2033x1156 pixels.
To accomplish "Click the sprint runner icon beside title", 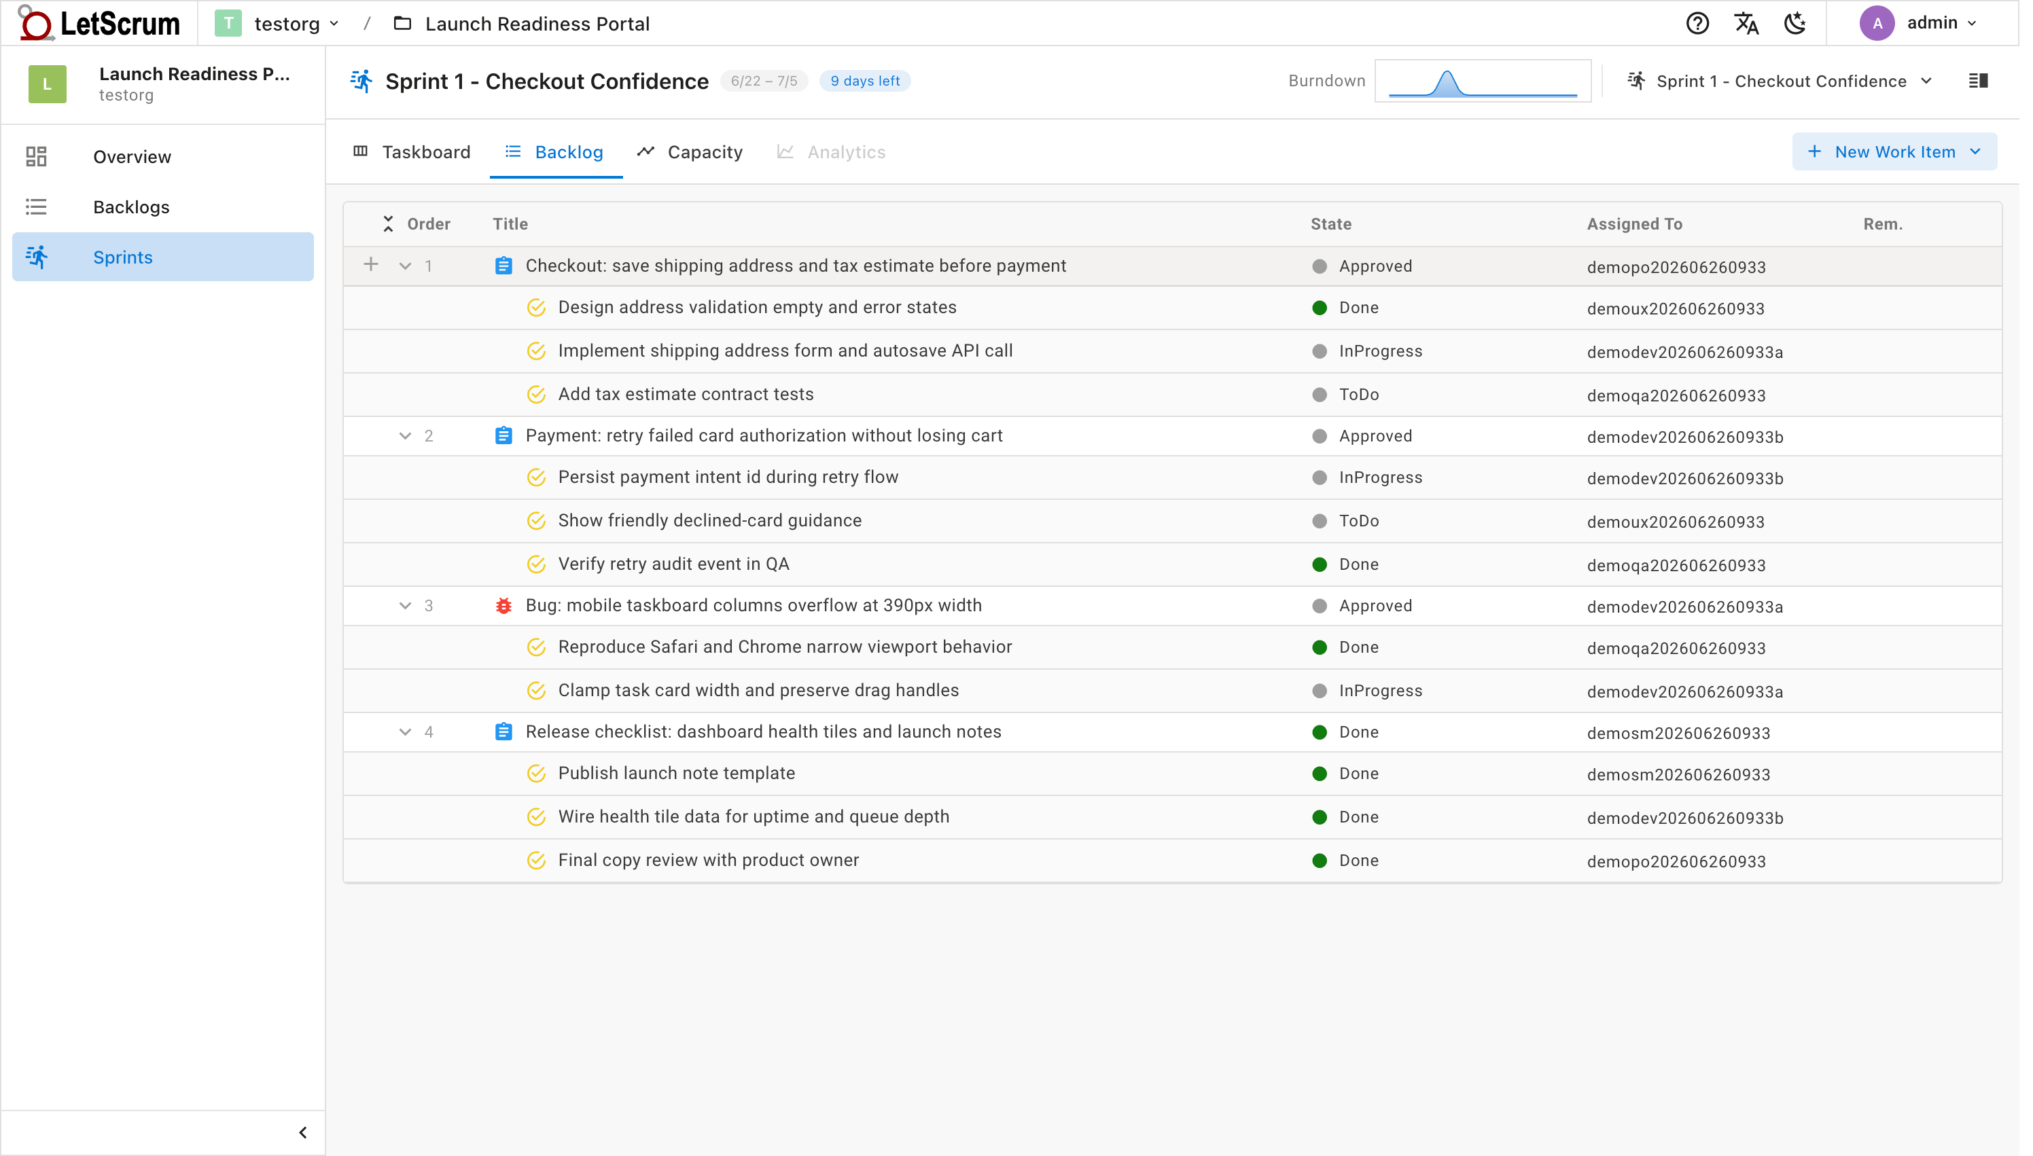I will (x=361, y=81).
